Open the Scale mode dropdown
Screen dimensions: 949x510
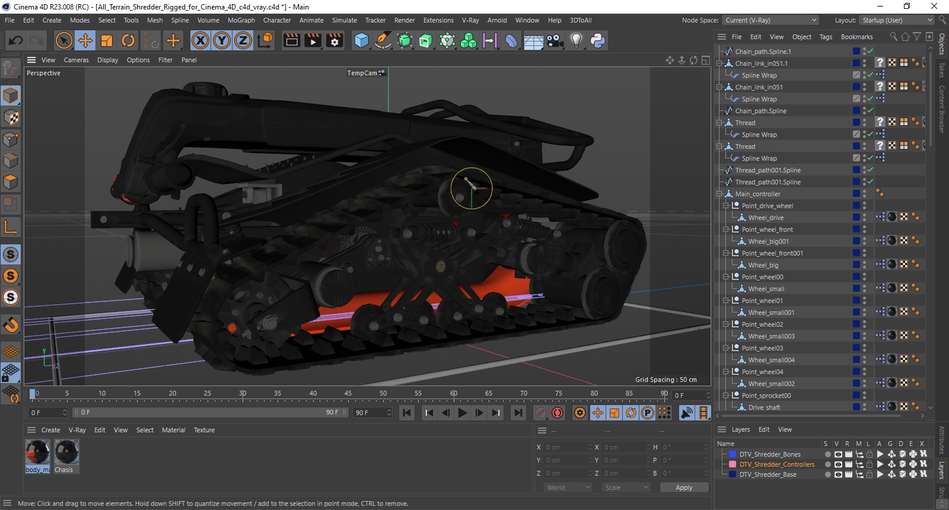pyautogui.click(x=626, y=487)
